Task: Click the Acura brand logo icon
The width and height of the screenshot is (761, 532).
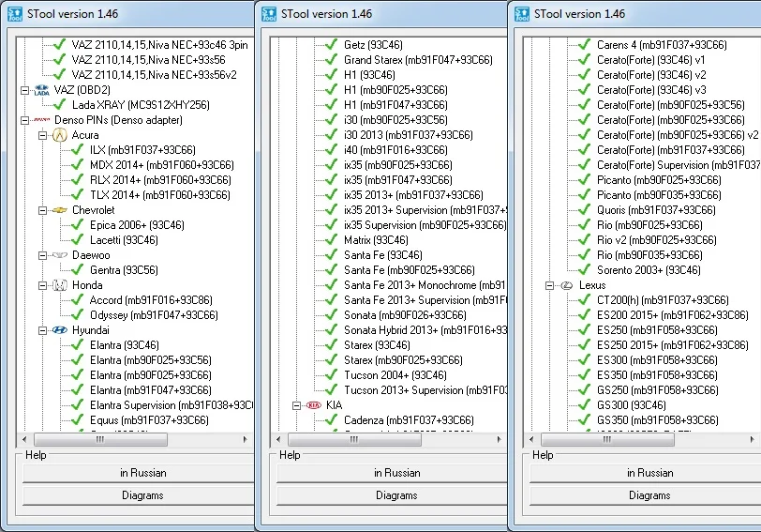Action: coord(60,135)
